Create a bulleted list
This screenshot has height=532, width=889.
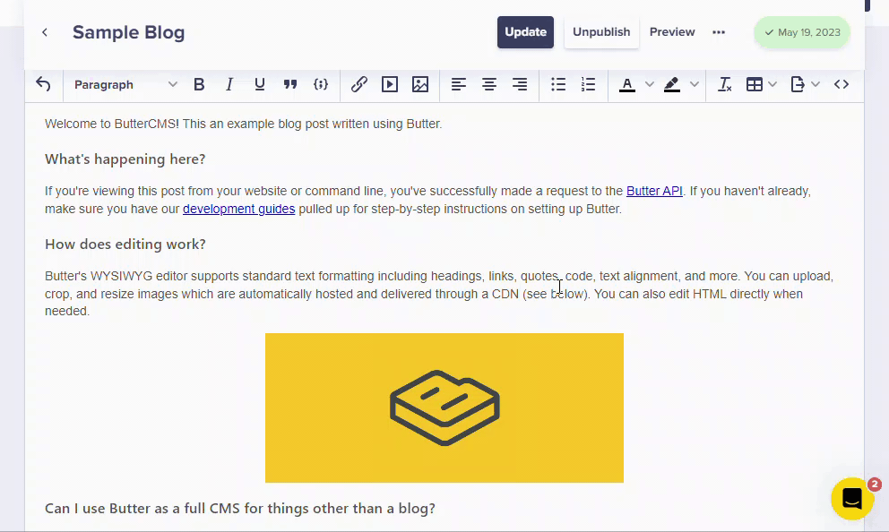click(x=558, y=84)
